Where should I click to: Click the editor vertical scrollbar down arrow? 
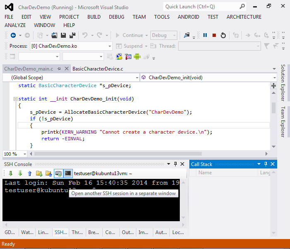[x=274, y=147]
